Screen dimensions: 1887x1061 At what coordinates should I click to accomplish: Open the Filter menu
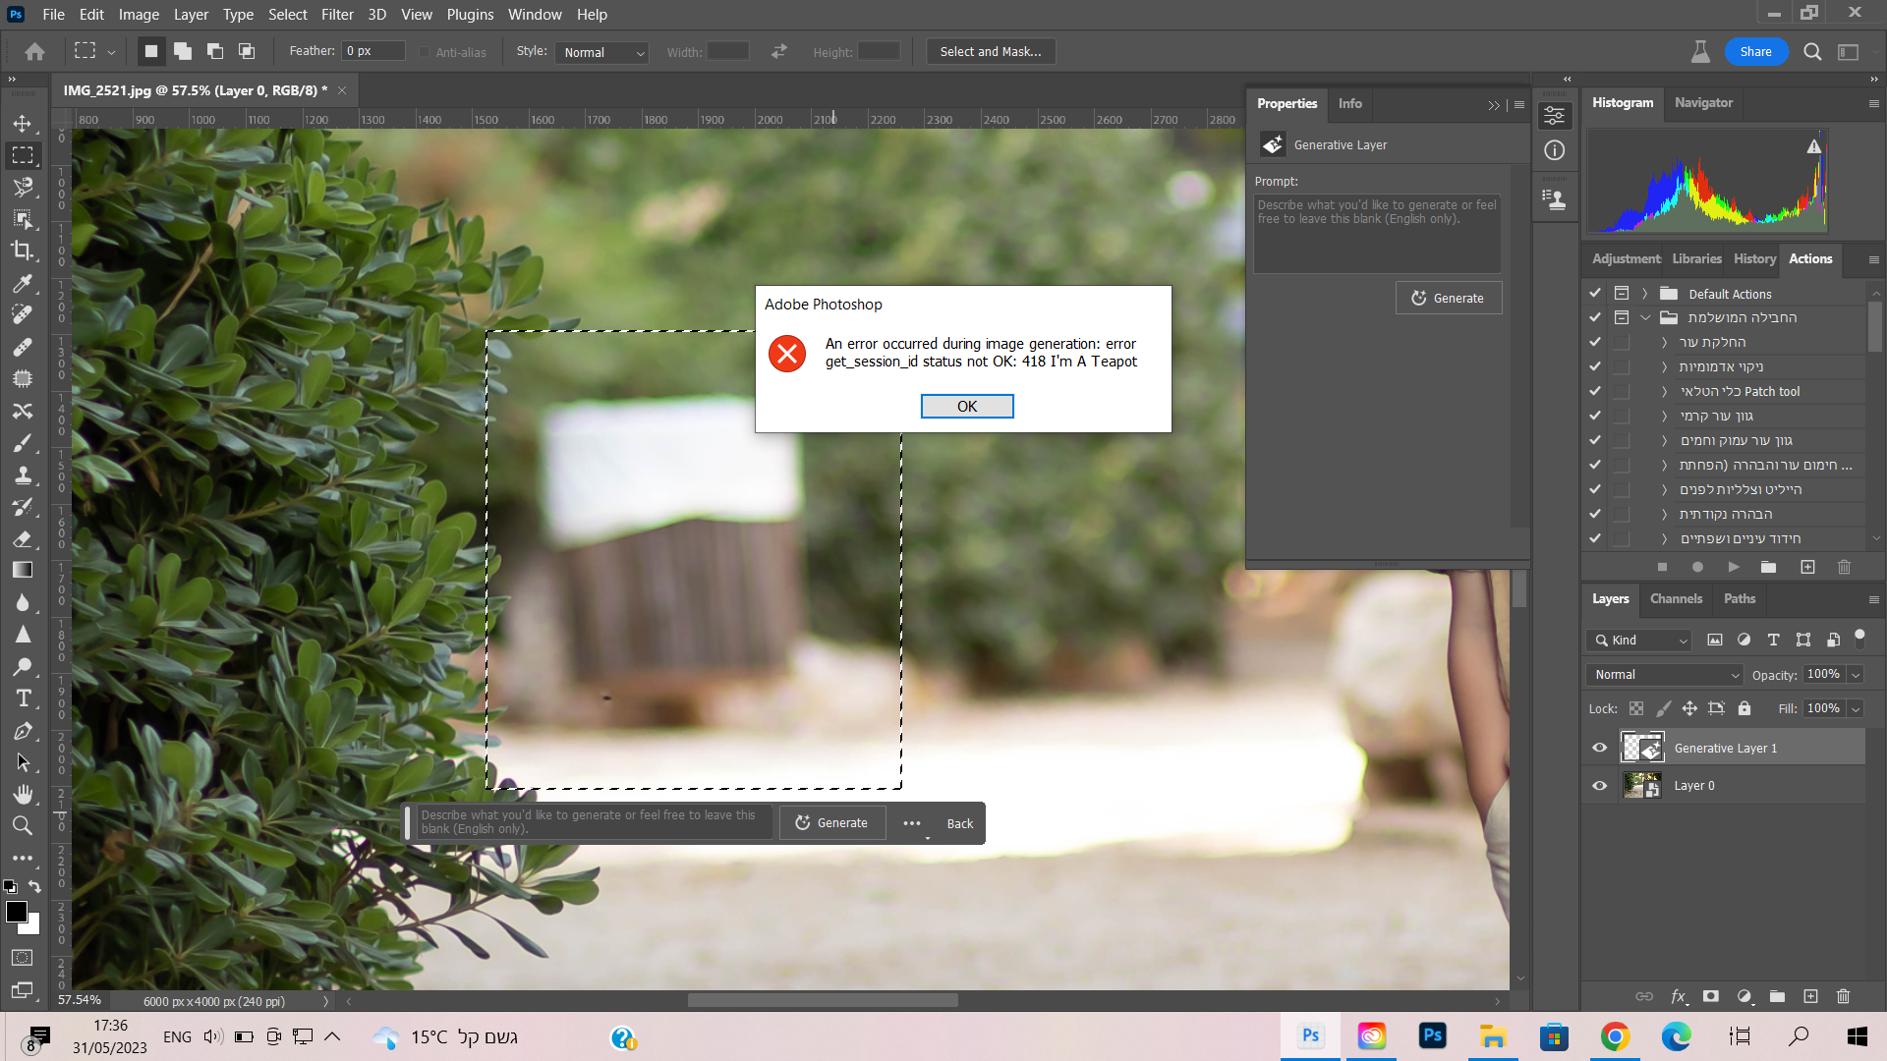click(x=337, y=14)
